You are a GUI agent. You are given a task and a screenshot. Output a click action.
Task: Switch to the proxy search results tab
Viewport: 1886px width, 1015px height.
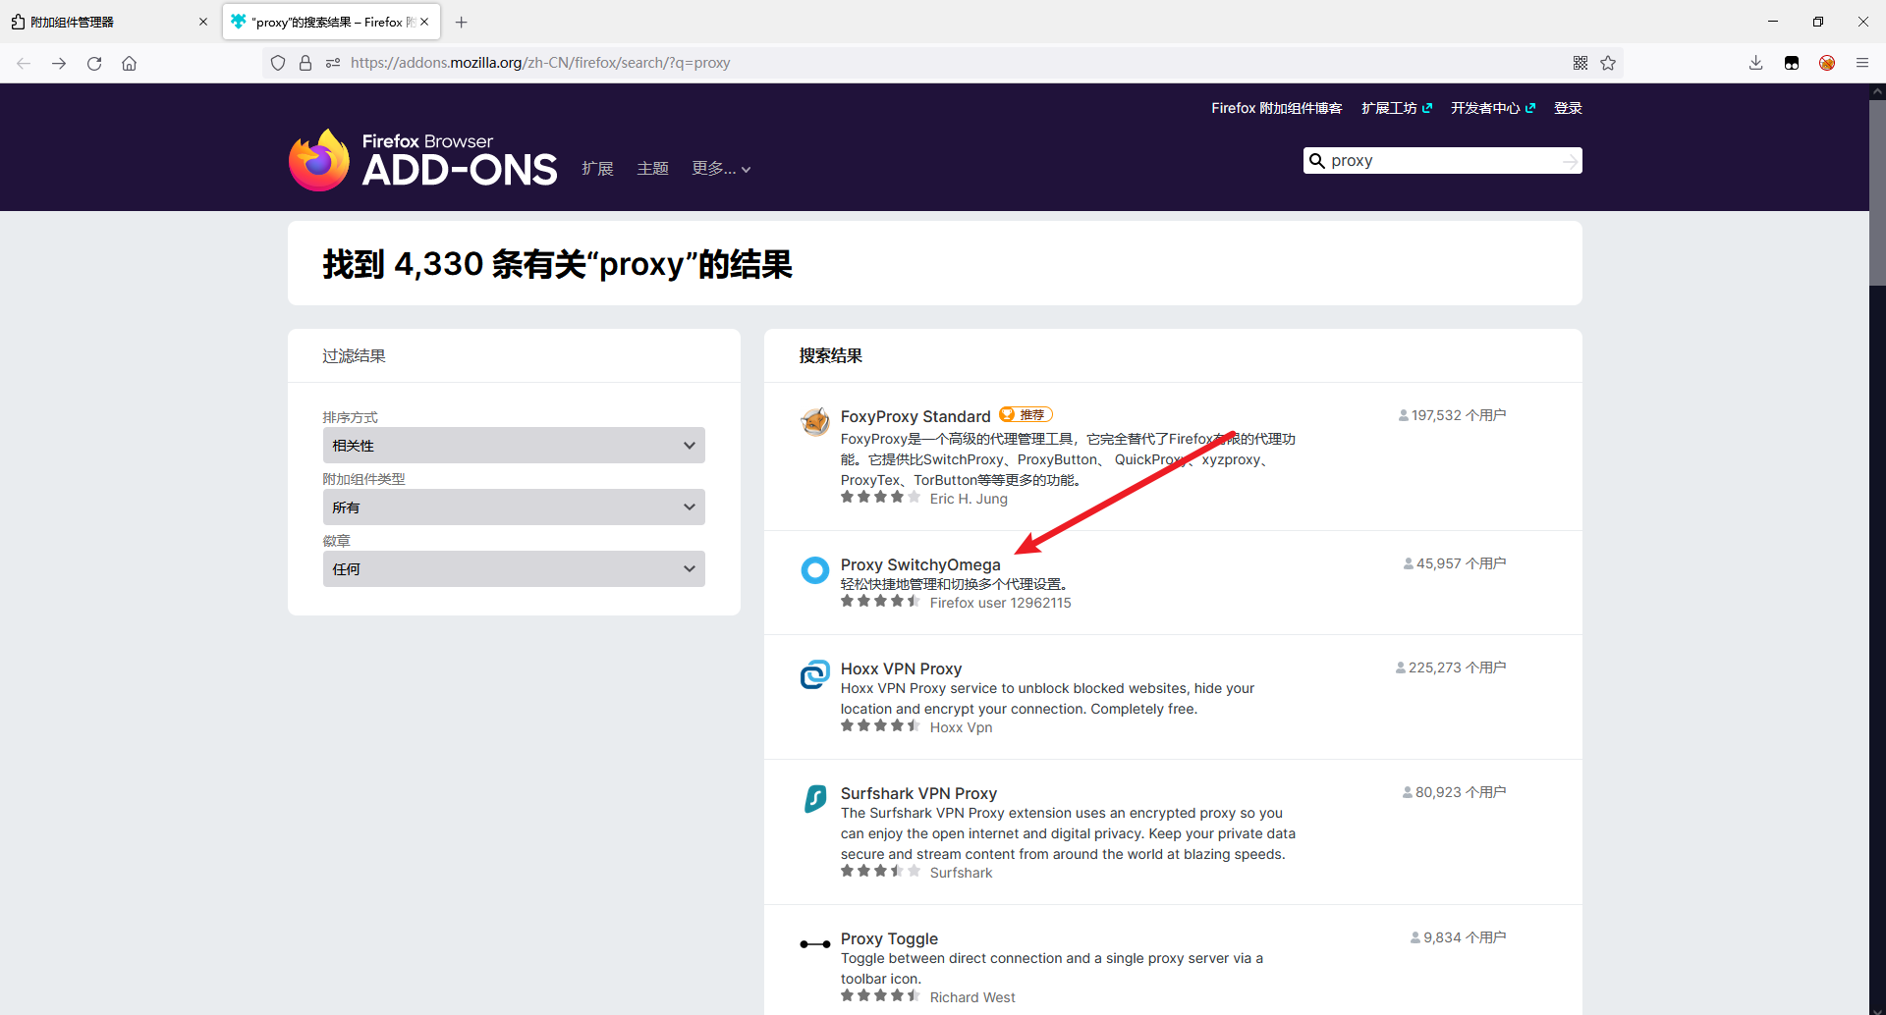click(331, 22)
